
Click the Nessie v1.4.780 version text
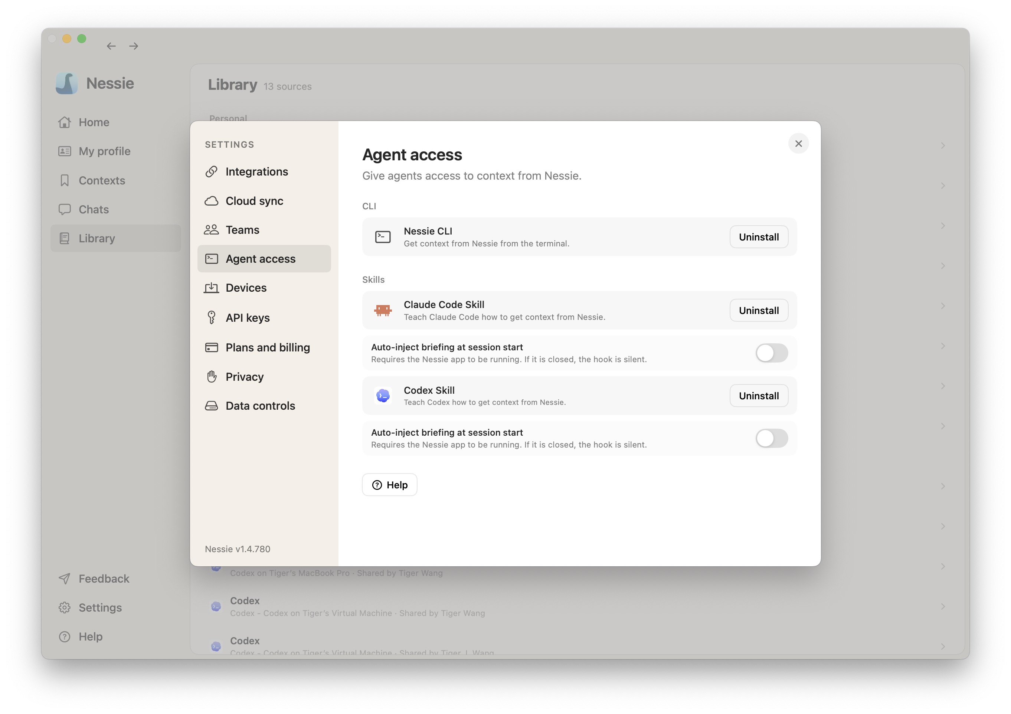tap(238, 549)
